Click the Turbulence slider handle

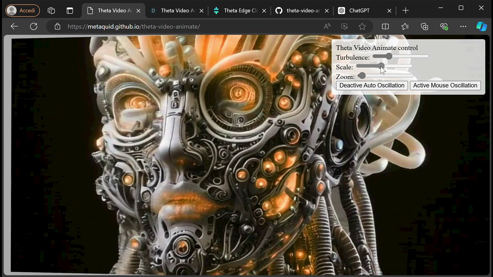[x=389, y=57]
